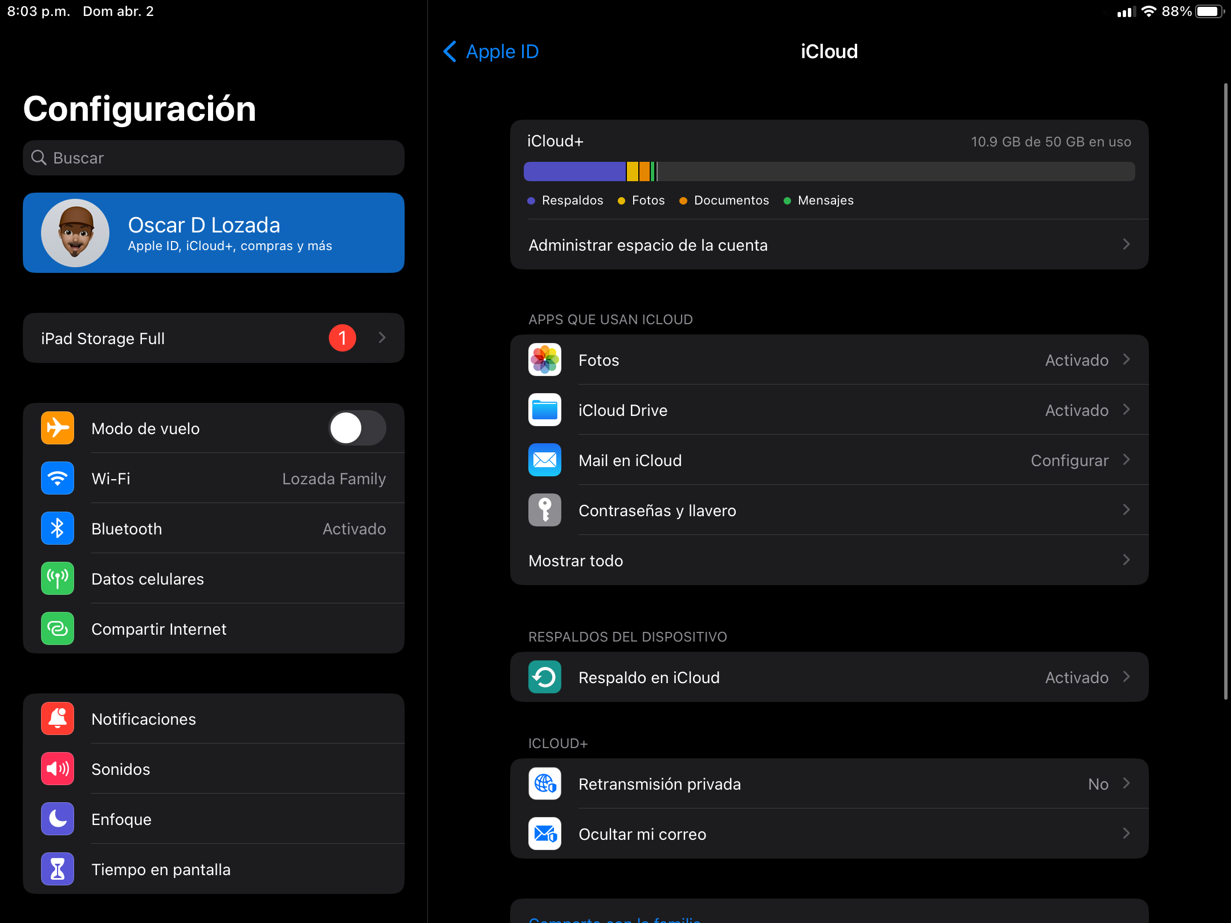
Task: Tap the red storage notification badge
Action: click(x=342, y=338)
